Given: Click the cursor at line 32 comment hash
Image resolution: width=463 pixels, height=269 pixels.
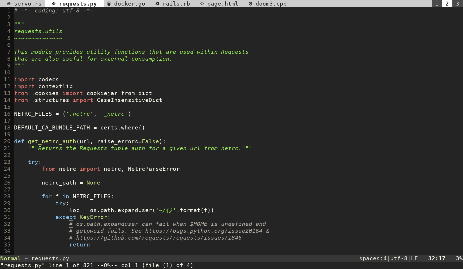Looking at the screenshot, I should 71,224.
